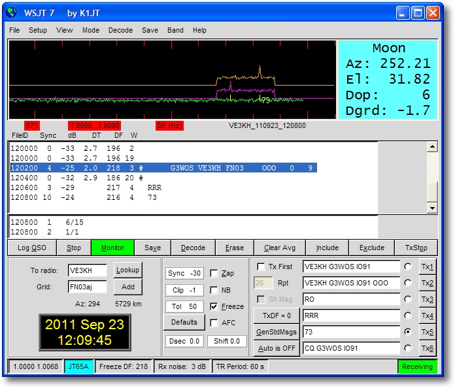The width and height of the screenshot is (455, 388).
Task: Click the RO message field
Action: tap(352, 299)
